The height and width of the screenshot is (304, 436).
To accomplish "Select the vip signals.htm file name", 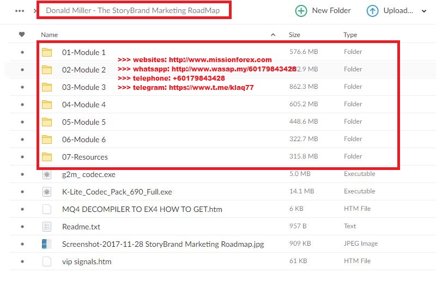I will coord(87,262).
